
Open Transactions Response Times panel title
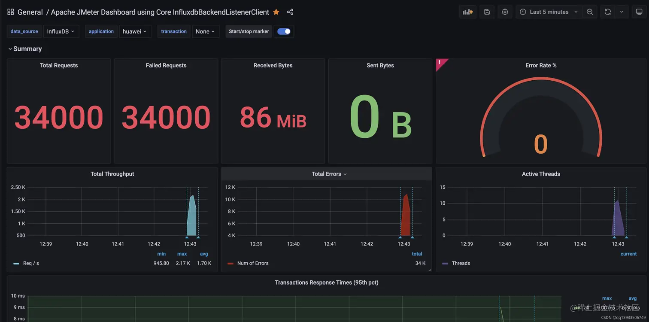(327, 283)
